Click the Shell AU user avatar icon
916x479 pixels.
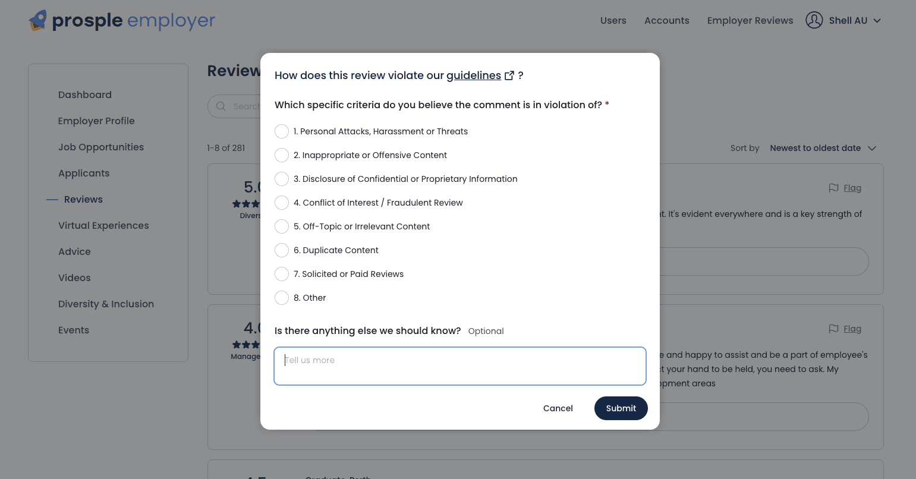(814, 20)
